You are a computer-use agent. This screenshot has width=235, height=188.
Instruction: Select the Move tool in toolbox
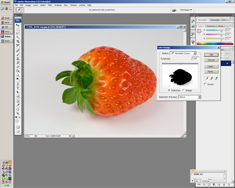point(18,25)
